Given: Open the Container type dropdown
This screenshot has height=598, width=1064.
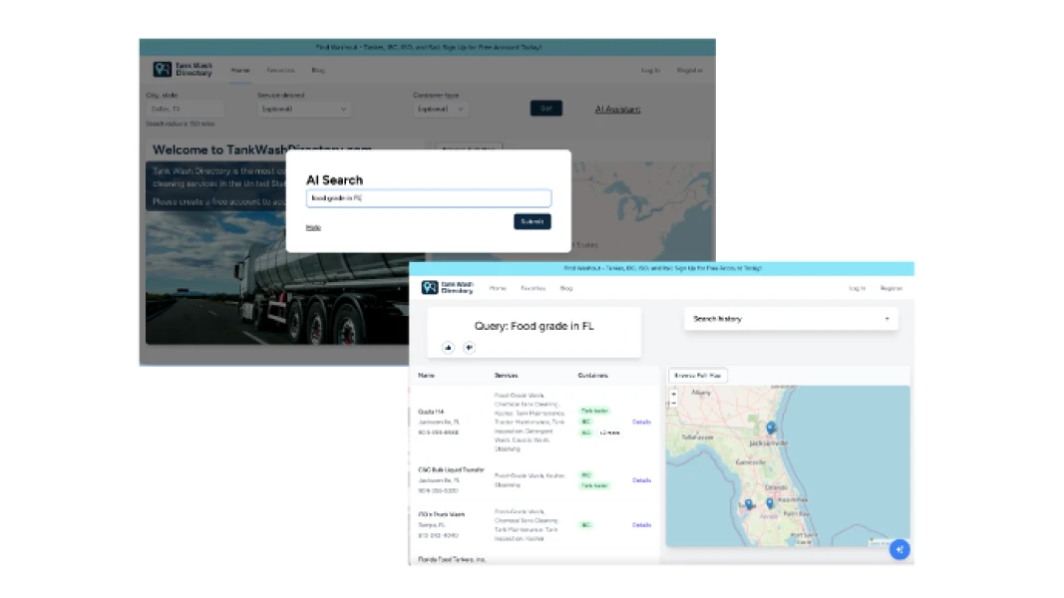Looking at the screenshot, I should pos(440,109).
